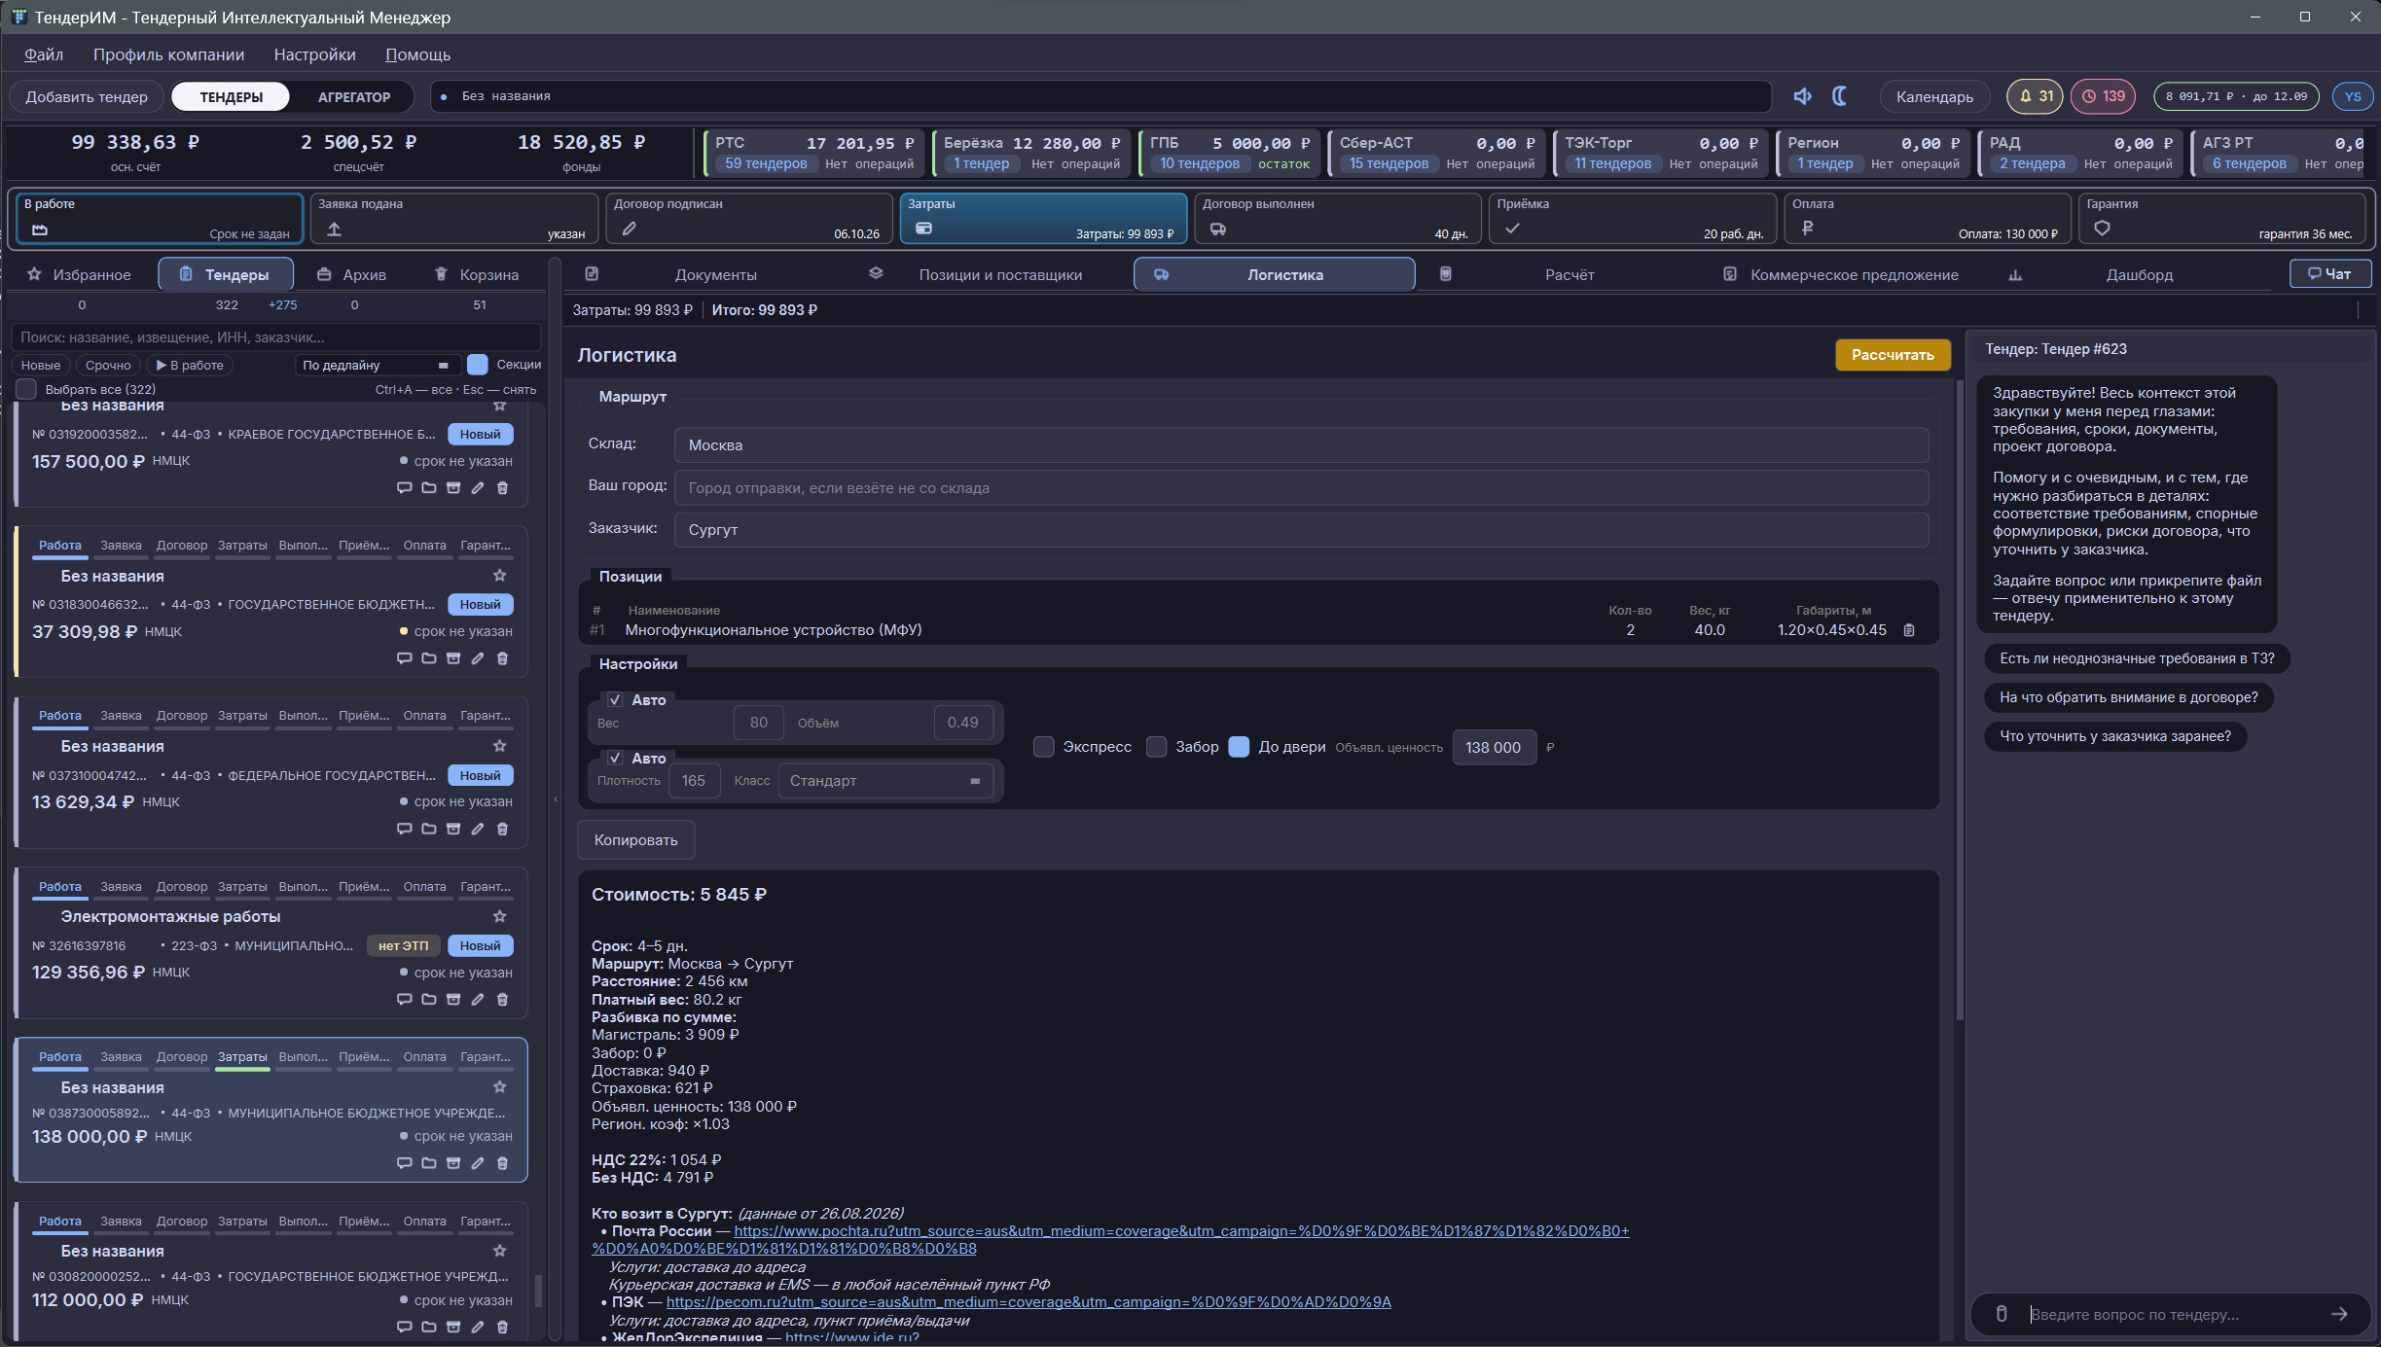
Task: Open the Архив tab
Action: (x=352, y=275)
